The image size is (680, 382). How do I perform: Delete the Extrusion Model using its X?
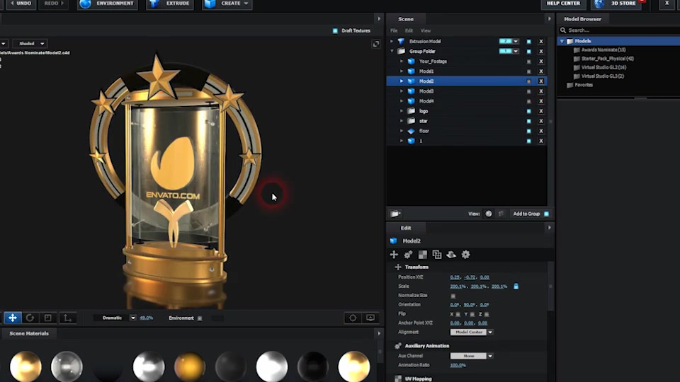[x=540, y=42]
